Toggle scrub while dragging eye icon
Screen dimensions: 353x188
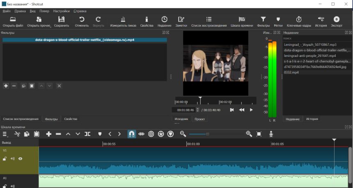[141, 134]
